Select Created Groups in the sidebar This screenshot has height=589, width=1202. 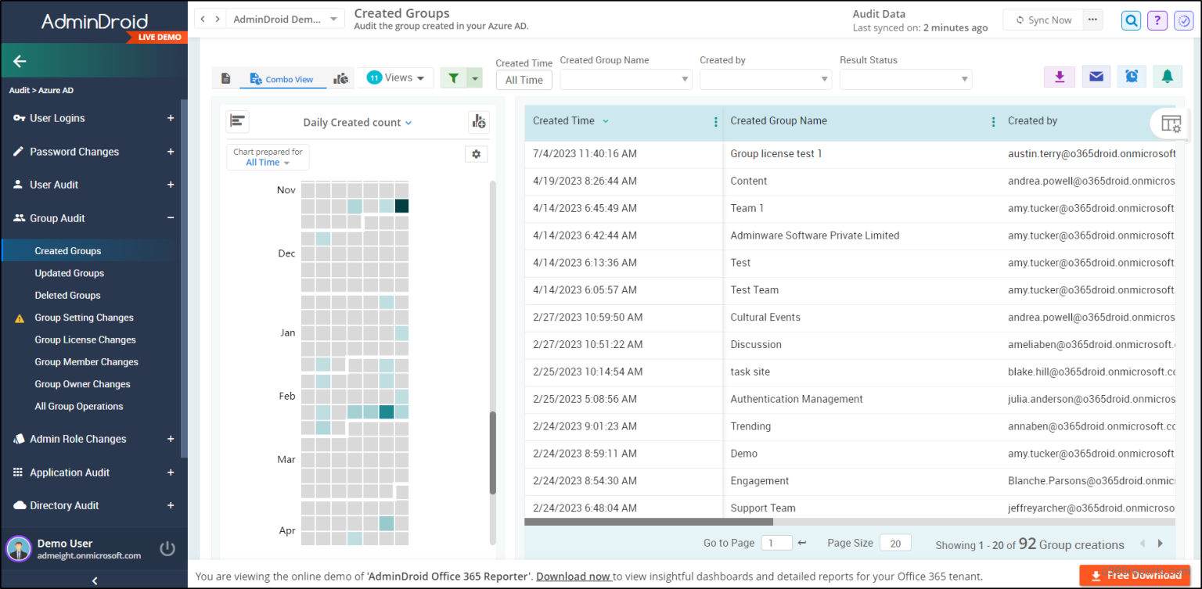click(68, 251)
